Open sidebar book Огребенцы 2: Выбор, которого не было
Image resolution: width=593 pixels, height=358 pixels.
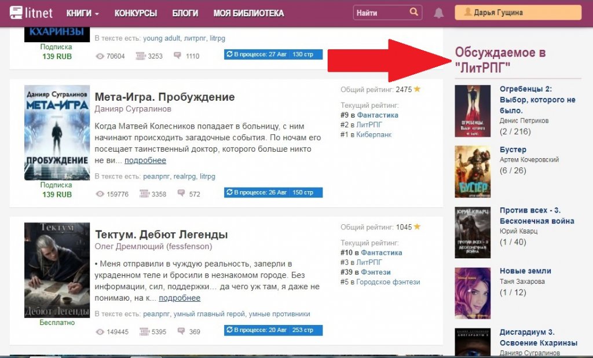[537, 100]
